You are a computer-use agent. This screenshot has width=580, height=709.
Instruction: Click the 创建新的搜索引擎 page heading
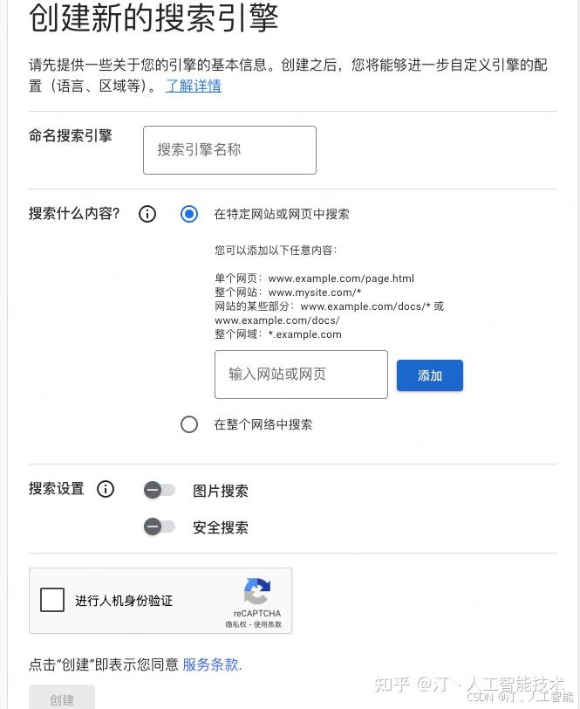[154, 19]
